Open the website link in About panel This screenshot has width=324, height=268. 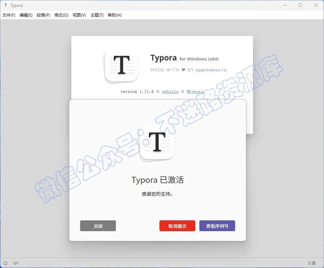click(170, 92)
